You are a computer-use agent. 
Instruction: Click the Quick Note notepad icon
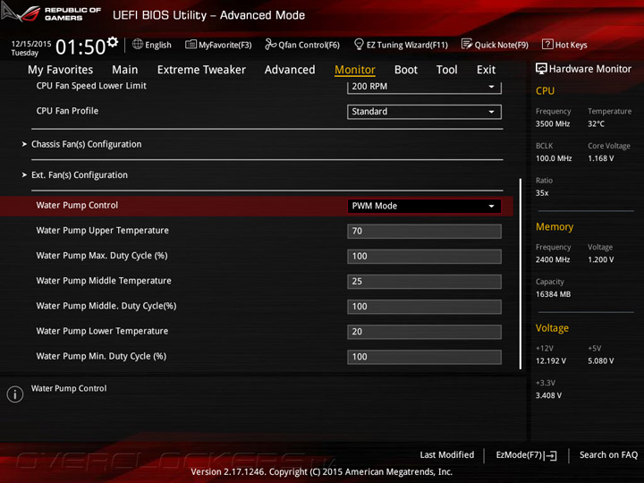(467, 44)
